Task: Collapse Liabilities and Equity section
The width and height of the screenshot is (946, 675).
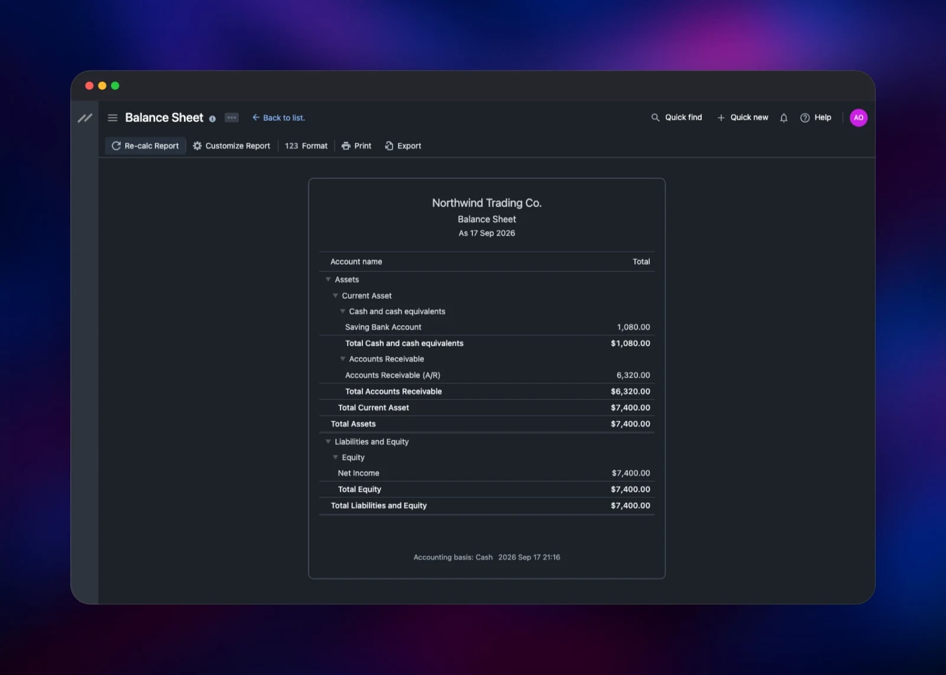Action: (328, 441)
